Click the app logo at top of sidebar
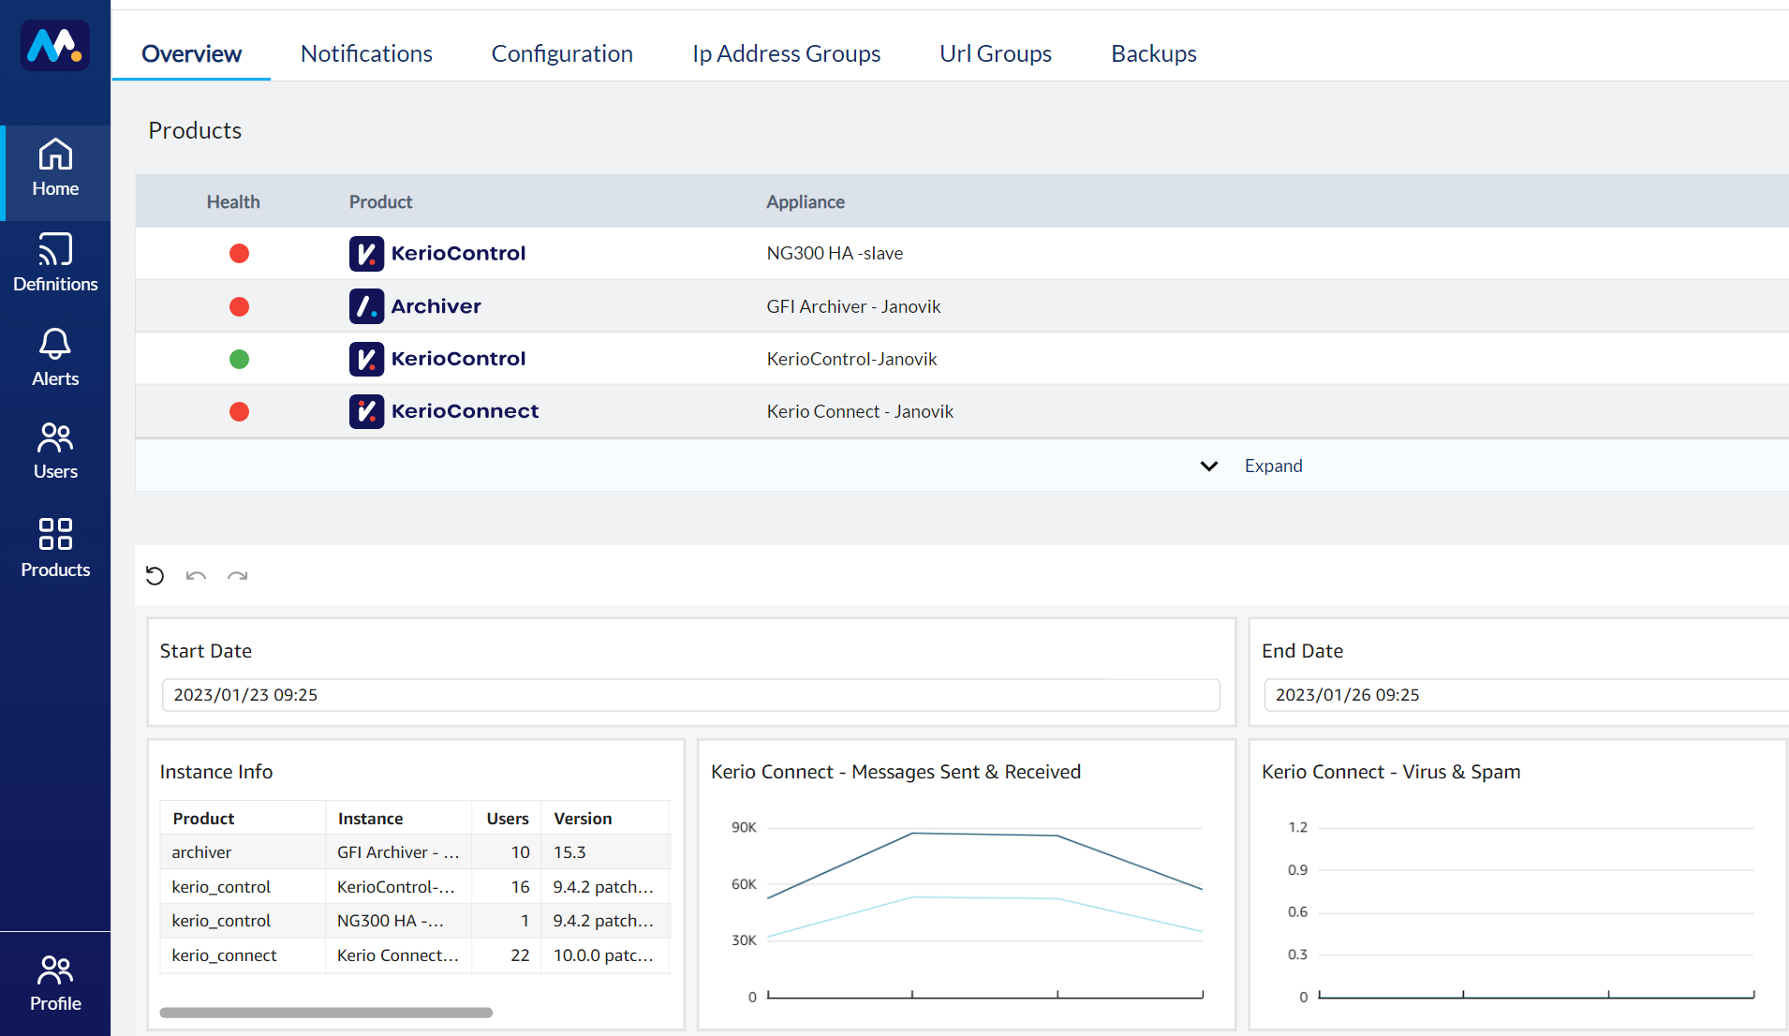1789x1036 pixels. (x=55, y=45)
